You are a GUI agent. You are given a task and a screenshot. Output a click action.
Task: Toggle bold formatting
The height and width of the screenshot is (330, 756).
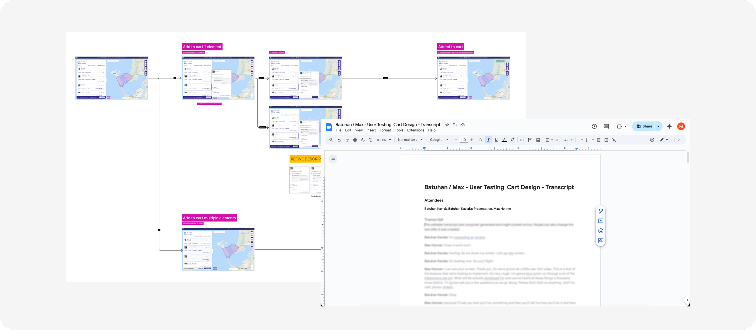click(x=480, y=140)
